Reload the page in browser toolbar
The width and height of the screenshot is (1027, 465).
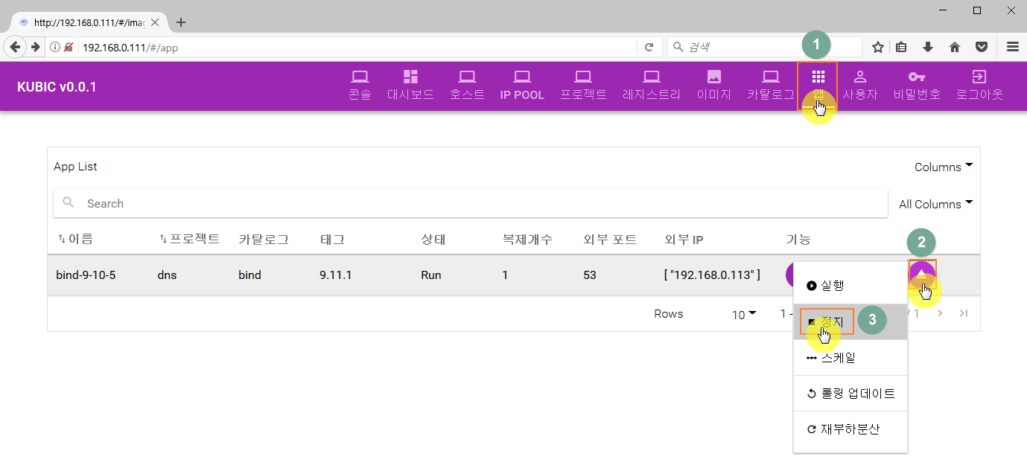tap(649, 47)
